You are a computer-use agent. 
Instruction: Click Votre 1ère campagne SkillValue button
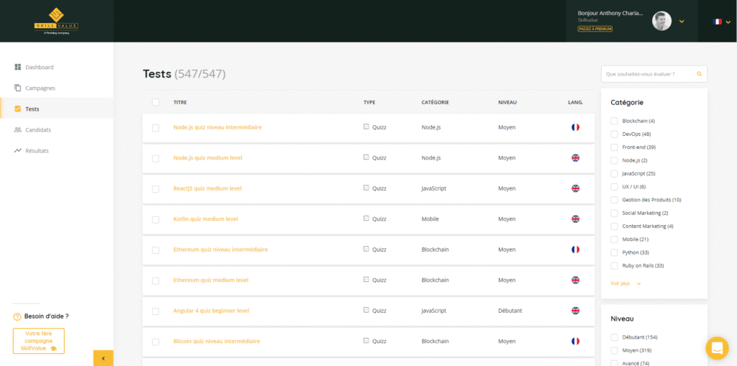tap(39, 341)
